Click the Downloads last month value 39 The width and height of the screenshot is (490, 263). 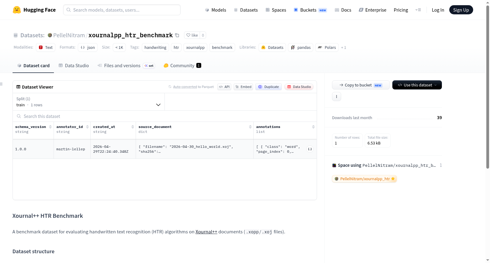(x=439, y=118)
